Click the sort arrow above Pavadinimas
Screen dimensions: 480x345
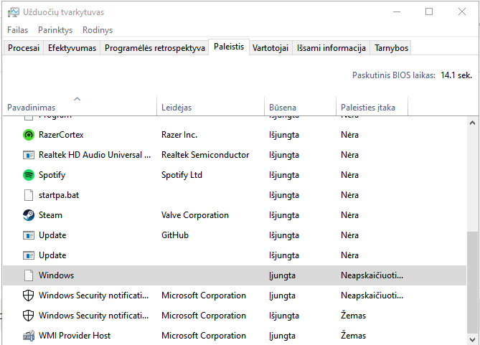coord(77,99)
